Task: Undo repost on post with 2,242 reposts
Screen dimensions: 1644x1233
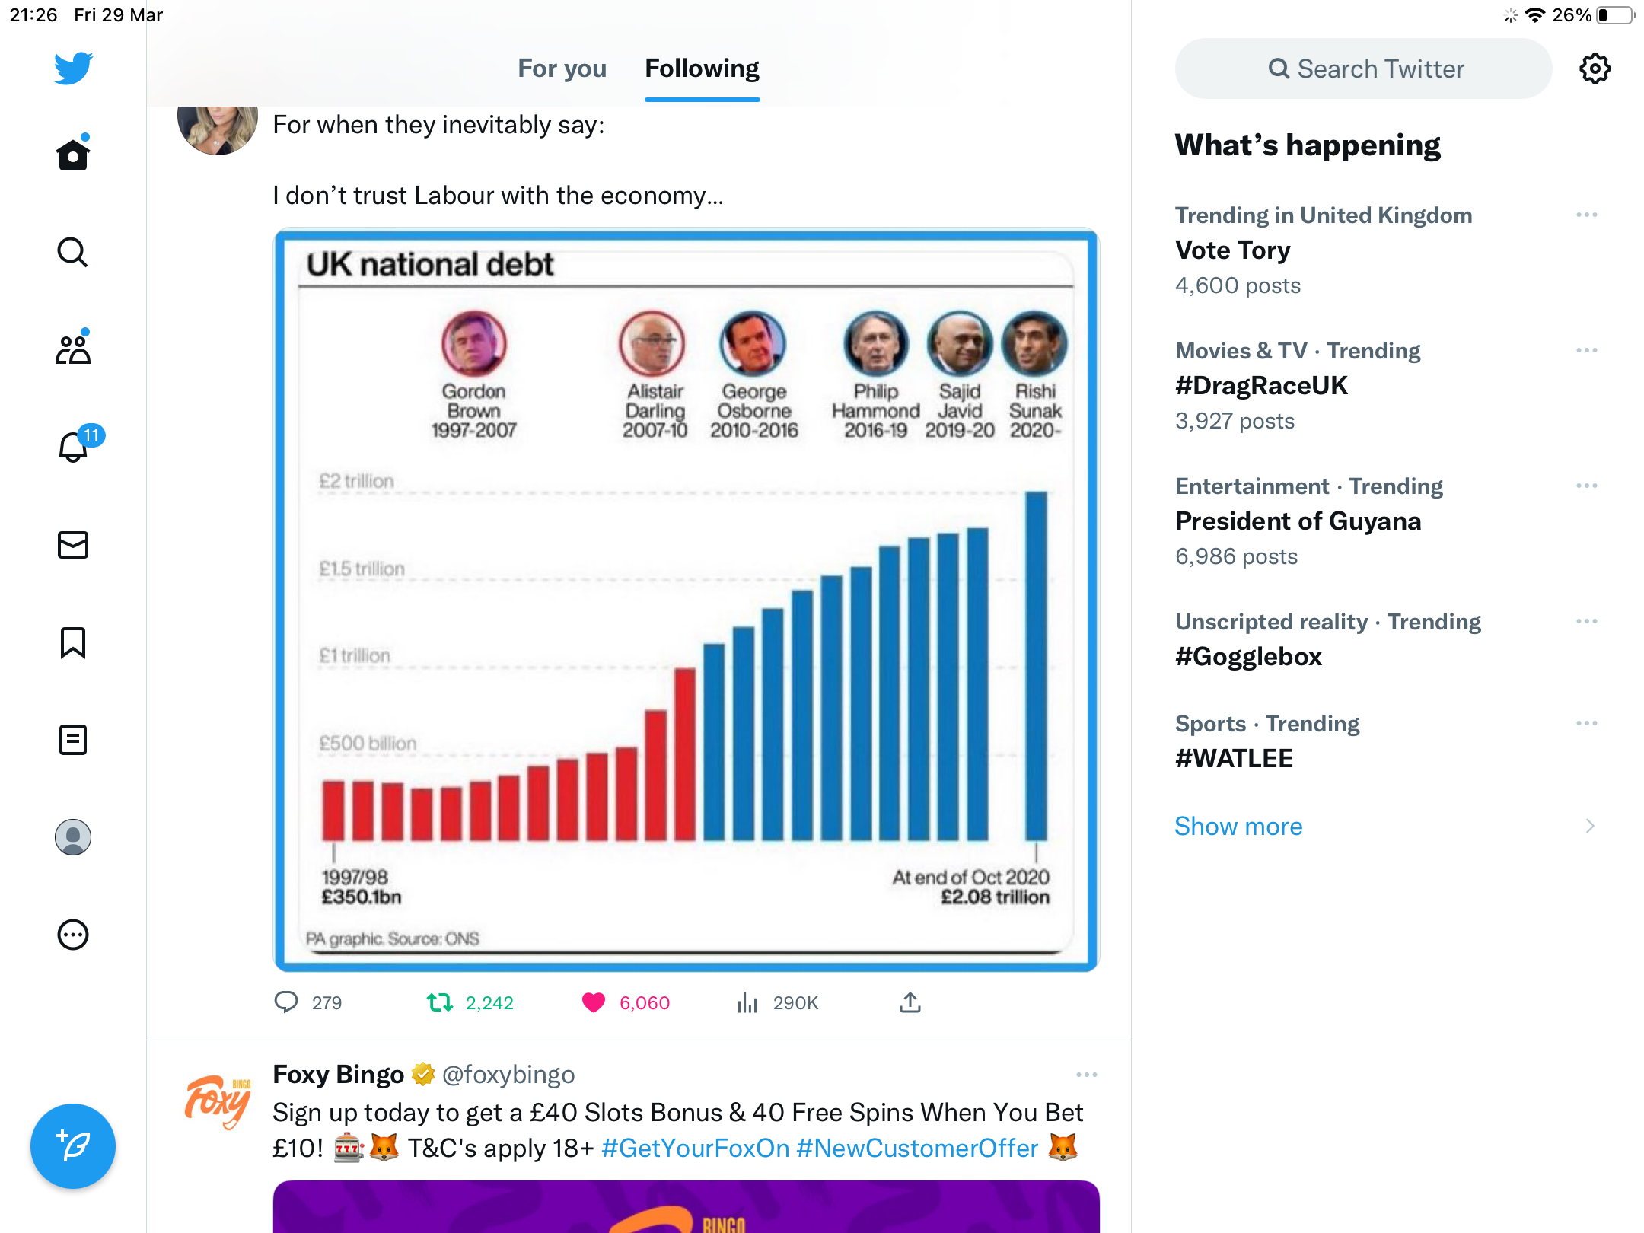Action: point(440,1003)
